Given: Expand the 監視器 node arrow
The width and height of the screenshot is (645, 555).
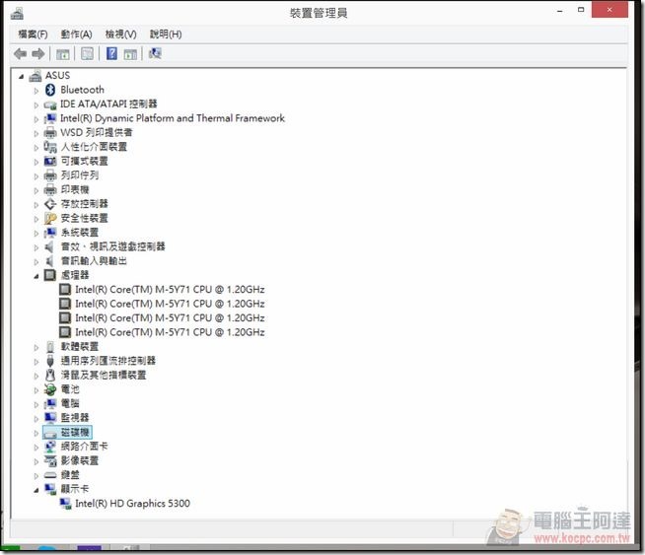Looking at the screenshot, I should (36, 419).
